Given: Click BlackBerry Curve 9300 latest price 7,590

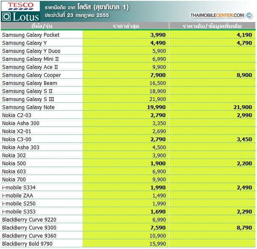Looking at the screenshot, I should tap(158, 227).
